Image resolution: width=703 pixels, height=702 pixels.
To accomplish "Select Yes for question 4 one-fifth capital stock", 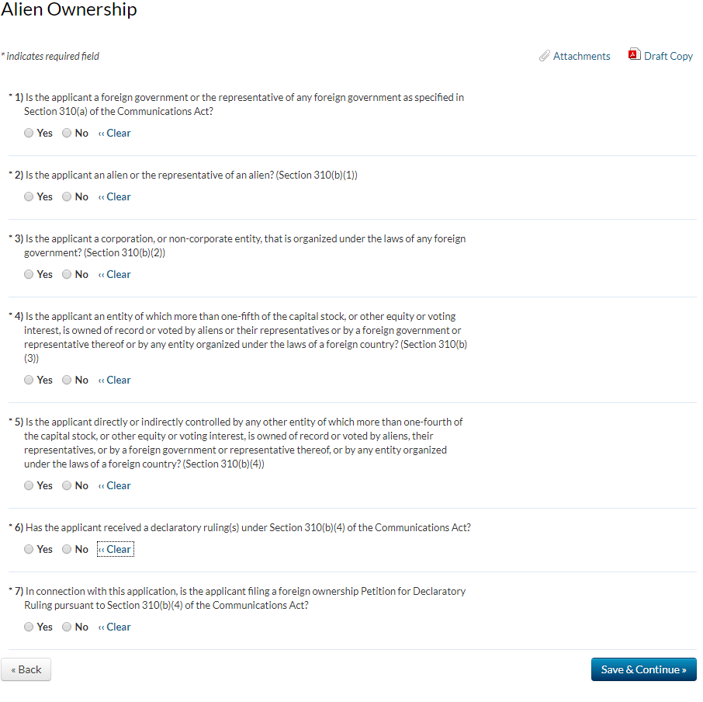I will (29, 380).
